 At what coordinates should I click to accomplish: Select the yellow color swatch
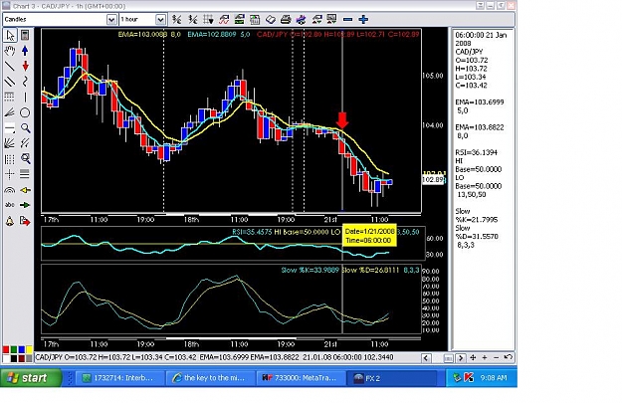[x=29, y=349]
